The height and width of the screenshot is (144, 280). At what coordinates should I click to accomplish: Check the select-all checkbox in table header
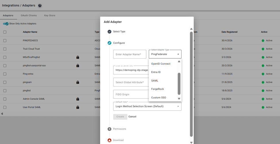tap(5, 32)
